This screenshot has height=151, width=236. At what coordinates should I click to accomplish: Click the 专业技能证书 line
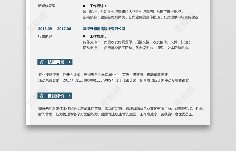click(103, 75)
